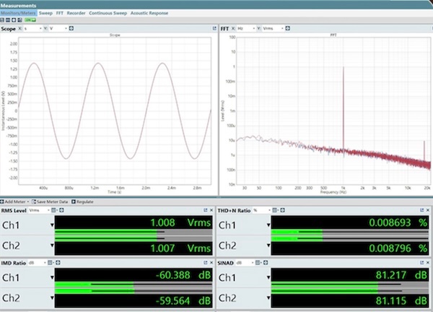Close the THD+N Ratio meter
The height and width of the screenshot is (312, 433).
click(x=428, y=210)
